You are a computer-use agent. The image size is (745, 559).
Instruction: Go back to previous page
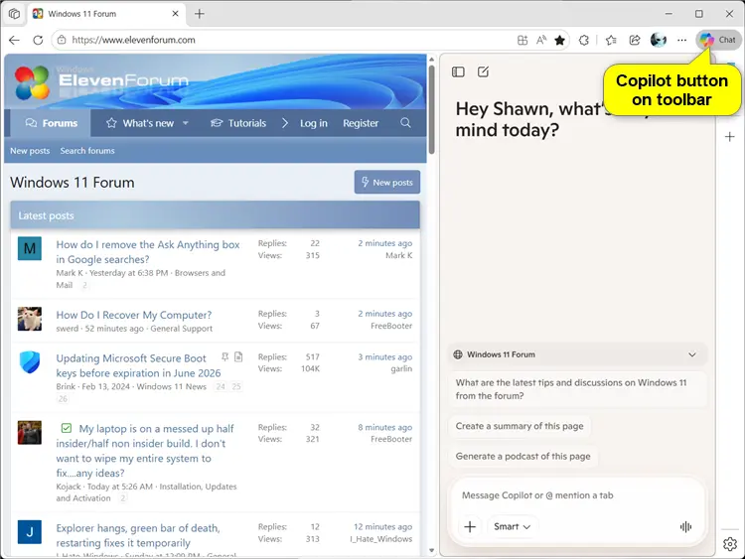14,40
